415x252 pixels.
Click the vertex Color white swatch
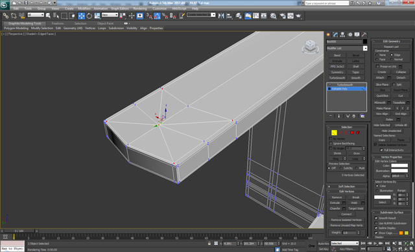[399, 166]
